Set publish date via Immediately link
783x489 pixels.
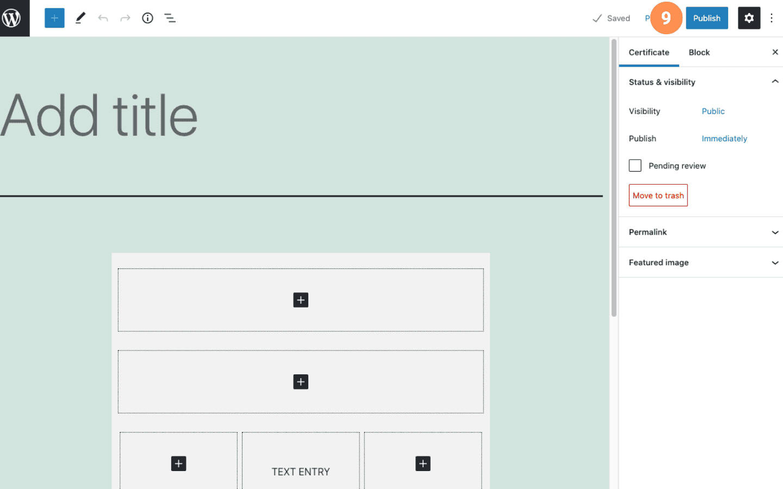[x=724, y=139]
